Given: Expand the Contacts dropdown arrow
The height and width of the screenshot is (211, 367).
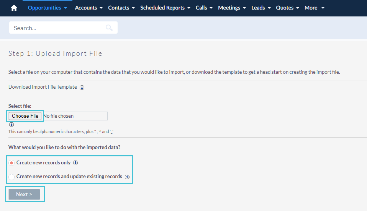Looking at the screenshot, I should (x=133, y=8).
